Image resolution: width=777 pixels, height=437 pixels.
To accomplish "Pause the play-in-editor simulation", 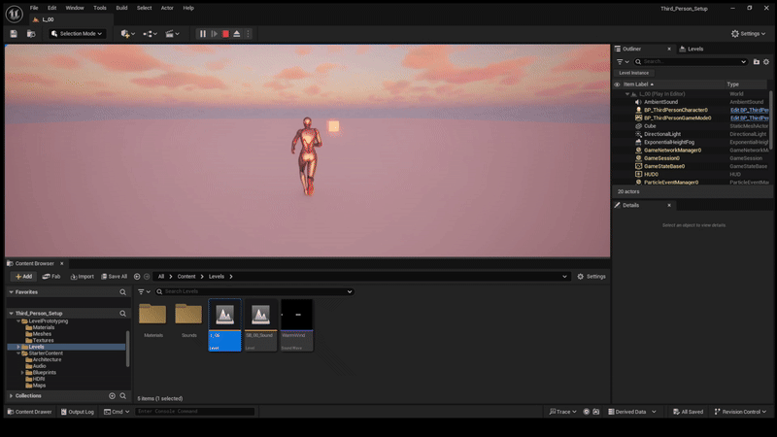I will click(203, 34).
